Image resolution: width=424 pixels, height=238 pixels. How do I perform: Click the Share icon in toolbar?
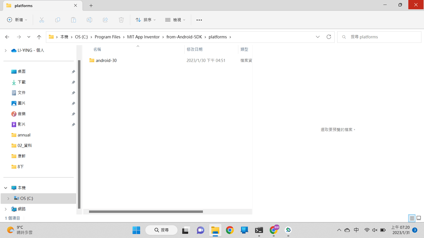[x=105, y=20]
